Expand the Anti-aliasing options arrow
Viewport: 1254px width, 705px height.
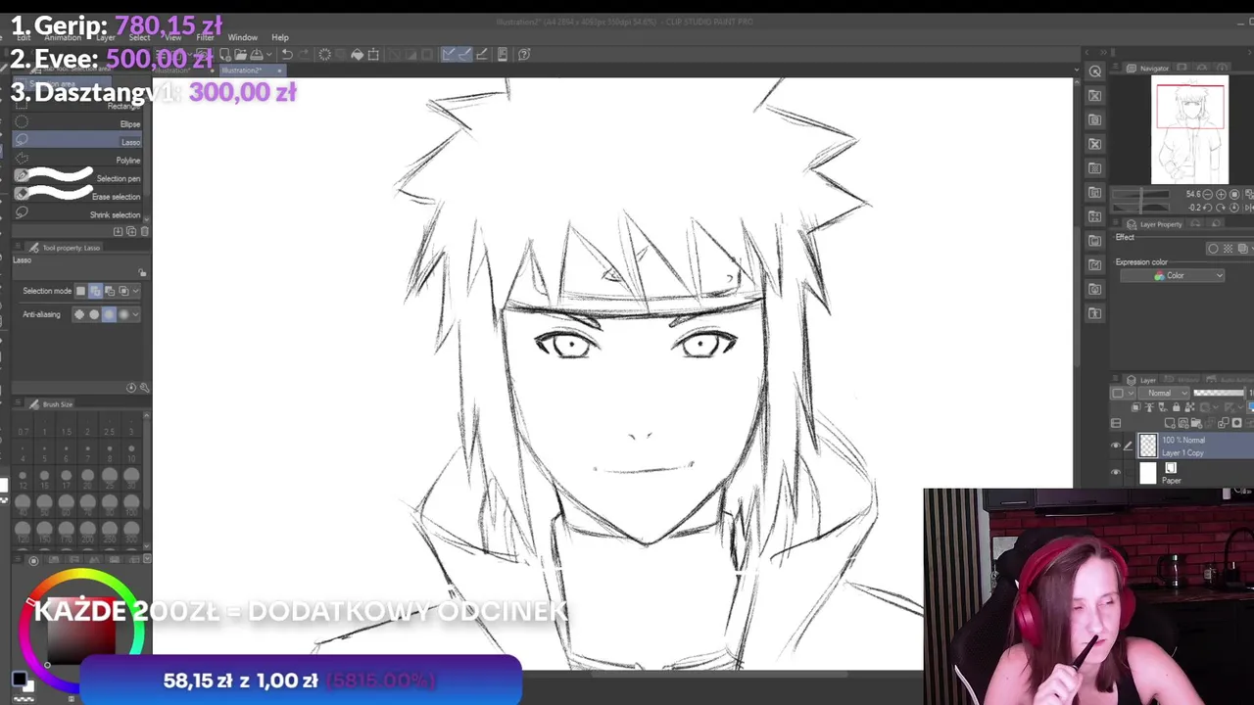136,314
